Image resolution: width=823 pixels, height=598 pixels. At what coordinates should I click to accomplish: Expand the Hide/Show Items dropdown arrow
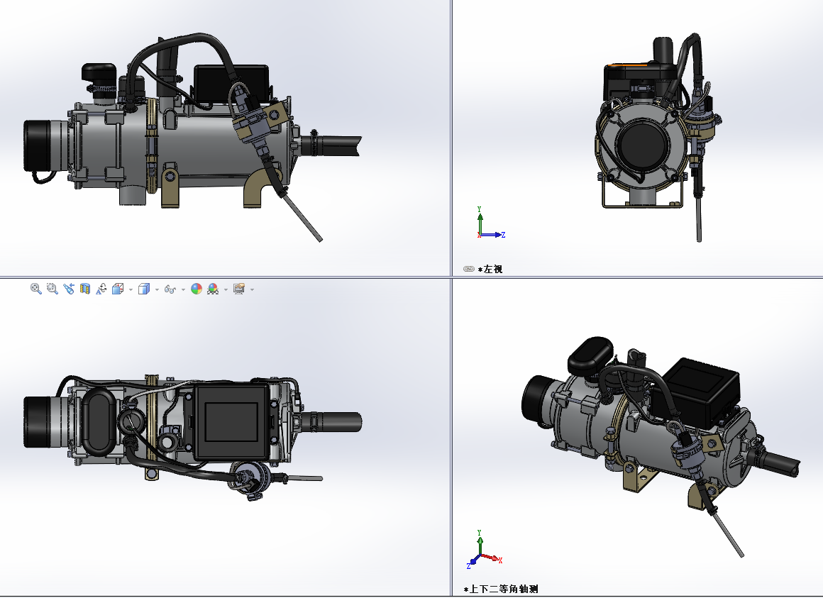tap(183, 289)
